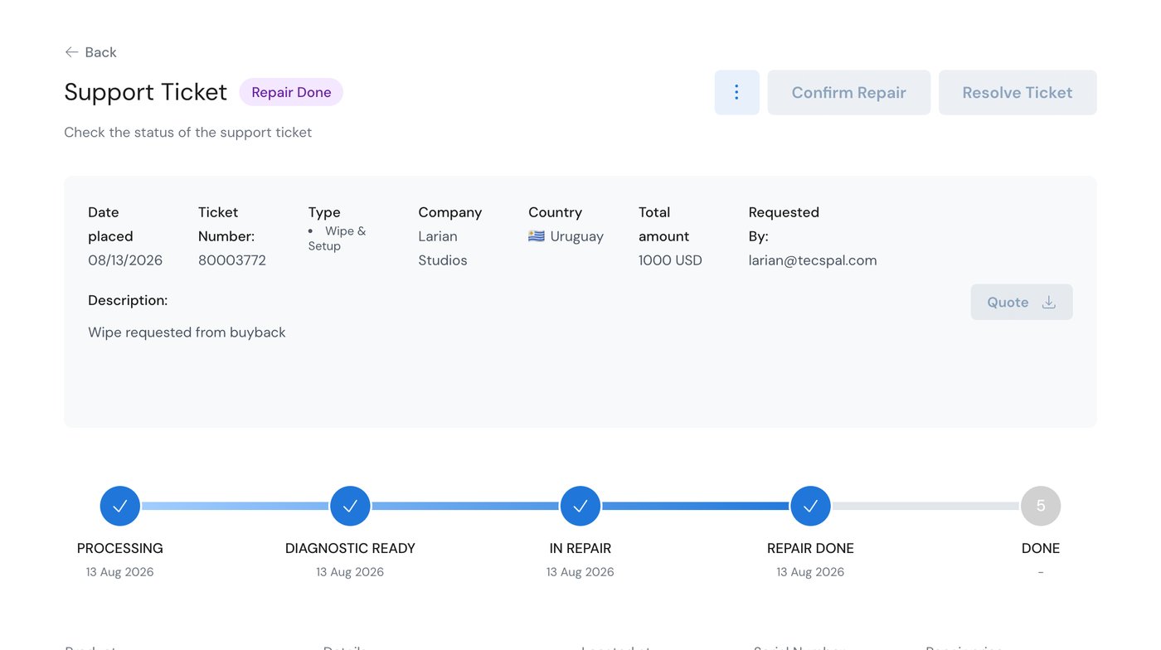Click the description 'Wipe requested from buyback'
This screenshot has width=1161, height=650.
click(x=187, y=332)
